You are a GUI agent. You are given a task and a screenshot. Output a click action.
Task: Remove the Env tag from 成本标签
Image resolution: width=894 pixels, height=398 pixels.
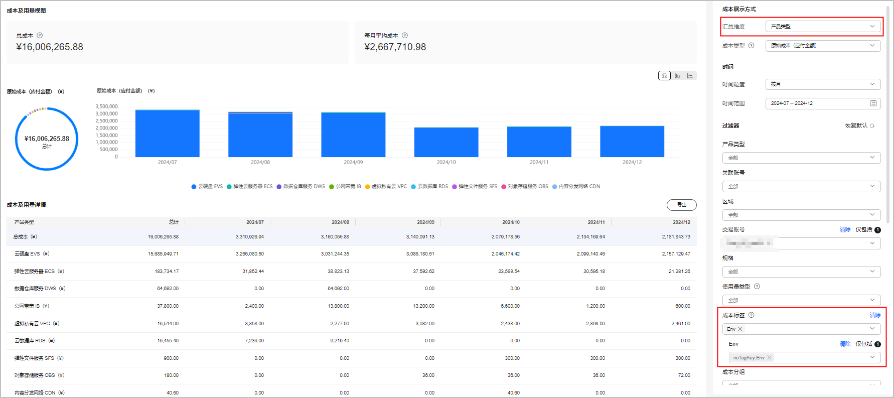coord(740,329)
